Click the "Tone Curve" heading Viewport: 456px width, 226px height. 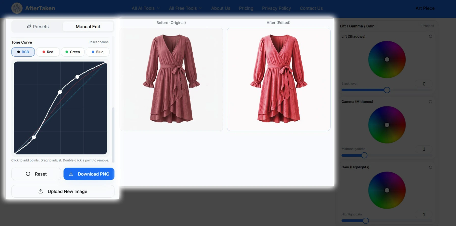tap(22, 42)
